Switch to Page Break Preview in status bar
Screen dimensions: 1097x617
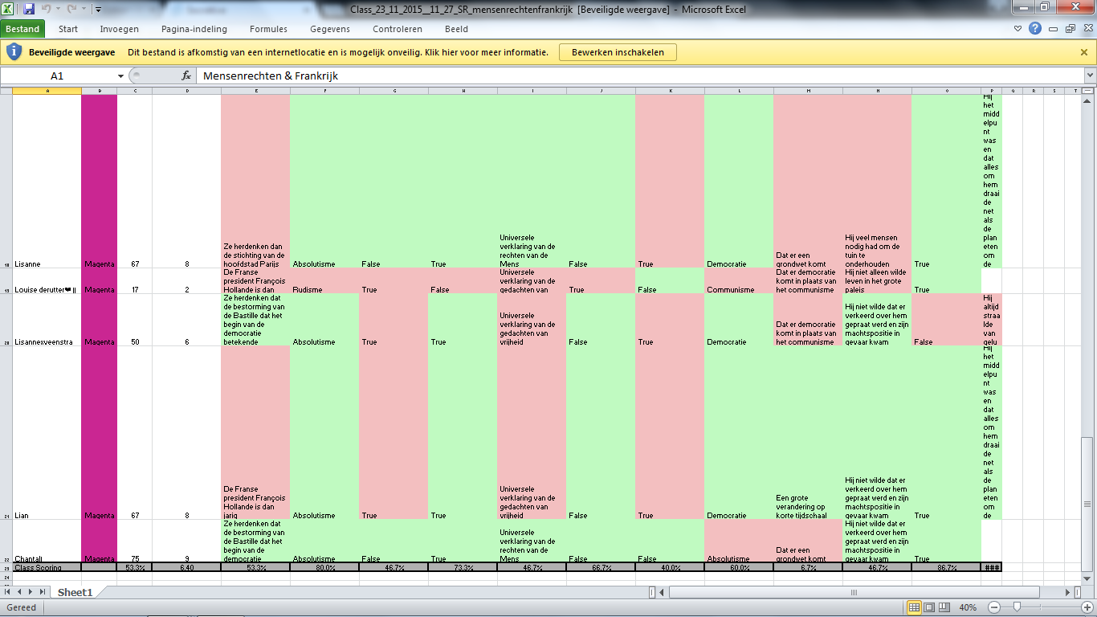[x=944, y=607]
